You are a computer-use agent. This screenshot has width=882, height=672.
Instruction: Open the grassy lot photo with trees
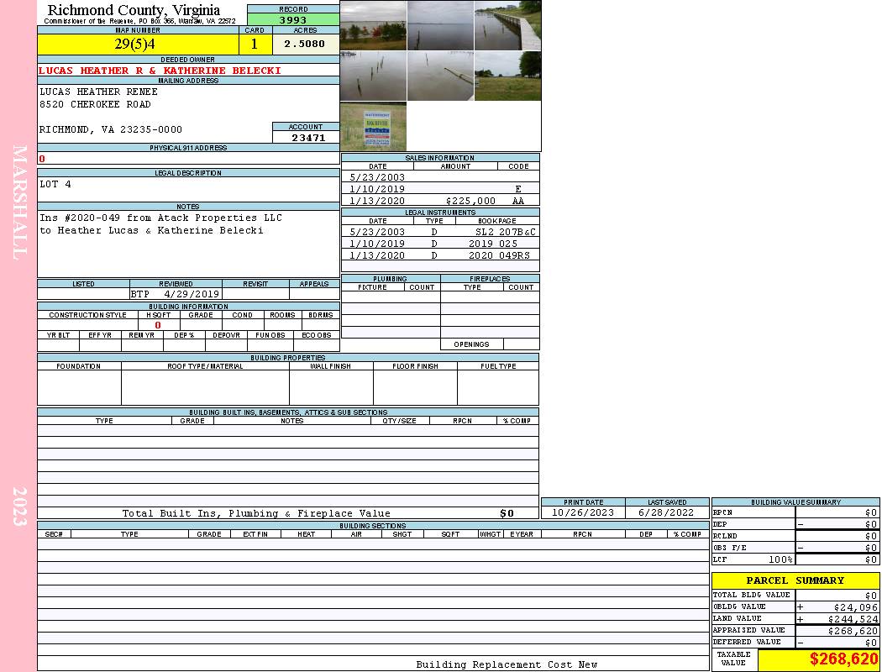click(x=507, y=76)
